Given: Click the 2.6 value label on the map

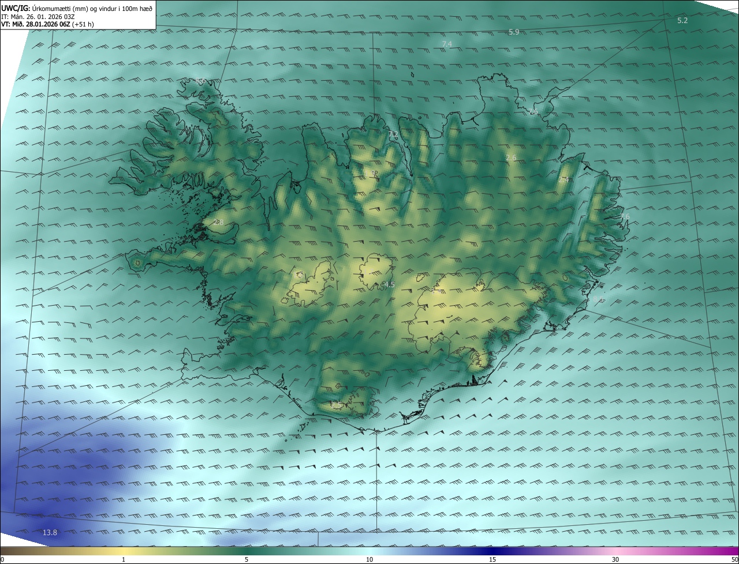Looking at the screenshot, I should tap(511, 157).
